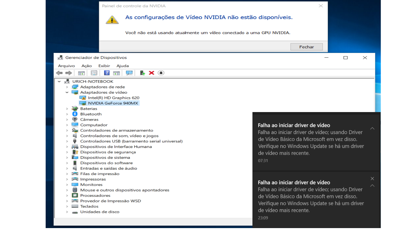The image size is (413, 232).
Task: Click the Computador monitor icon
Action: click(x=75, y=125)
